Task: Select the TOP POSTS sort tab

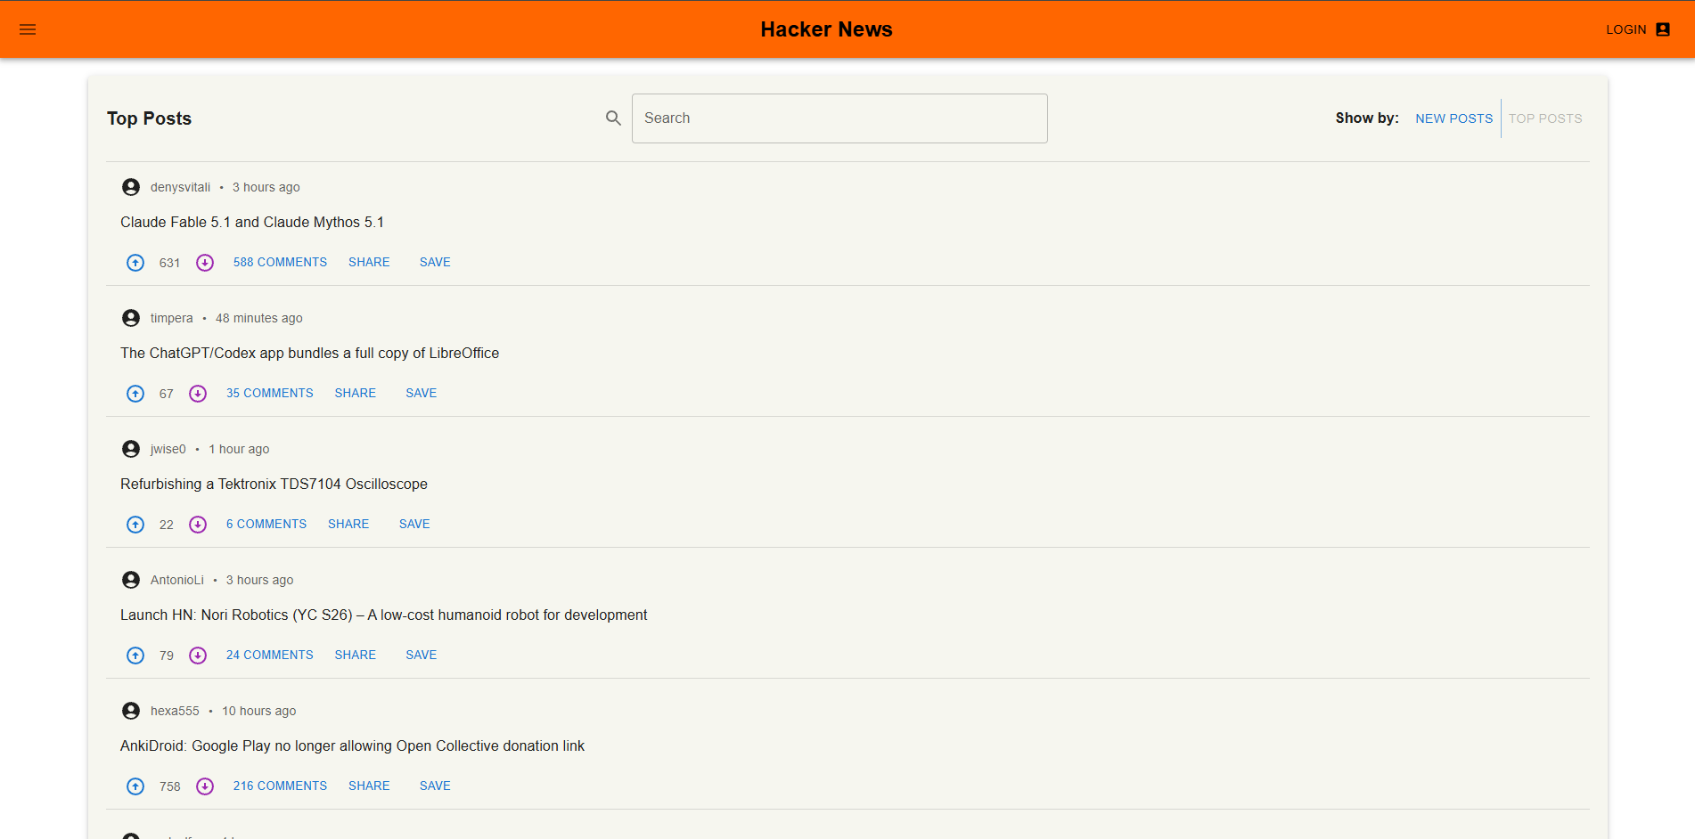Action: click(1545, 118)
